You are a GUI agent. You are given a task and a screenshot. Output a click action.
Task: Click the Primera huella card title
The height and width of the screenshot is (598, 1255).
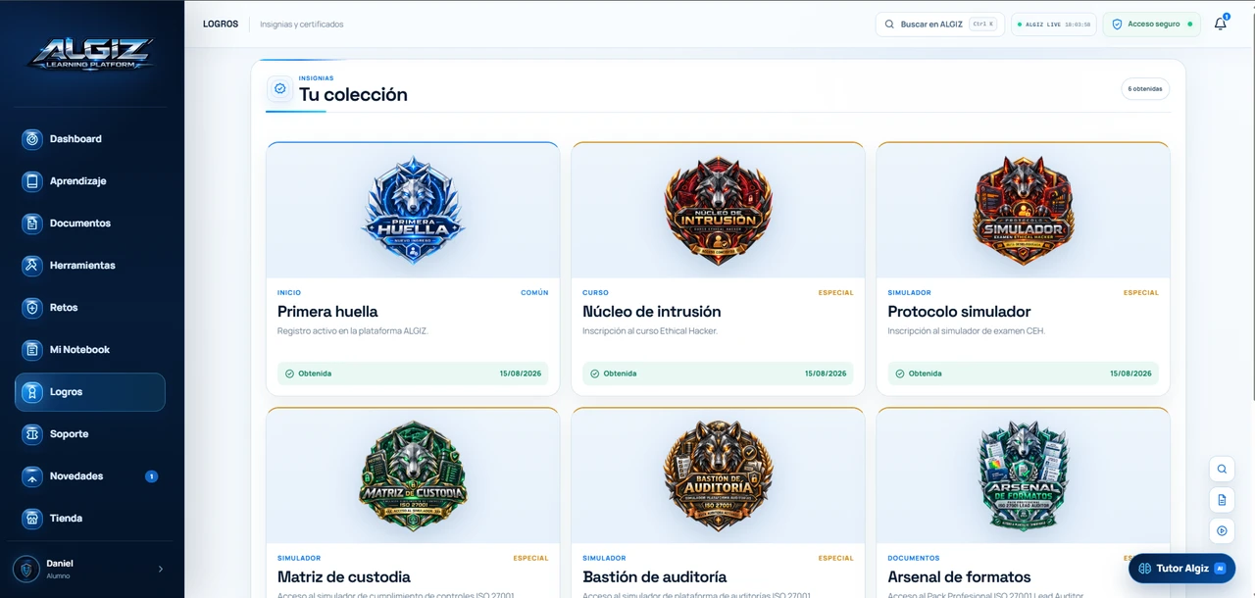tap(327, 312)
